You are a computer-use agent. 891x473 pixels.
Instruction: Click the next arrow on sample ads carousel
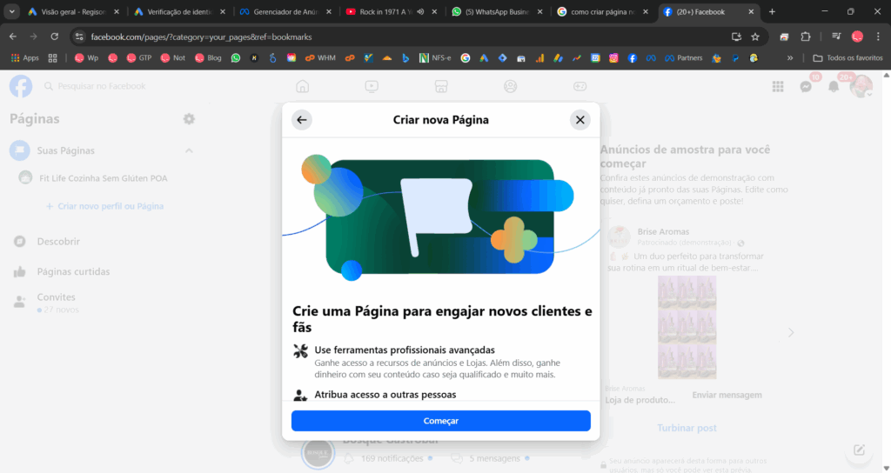(790, 333)
